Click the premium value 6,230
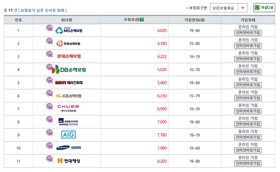Image resolution: width=280 pixels, height=172 pixels. (162, 96)
